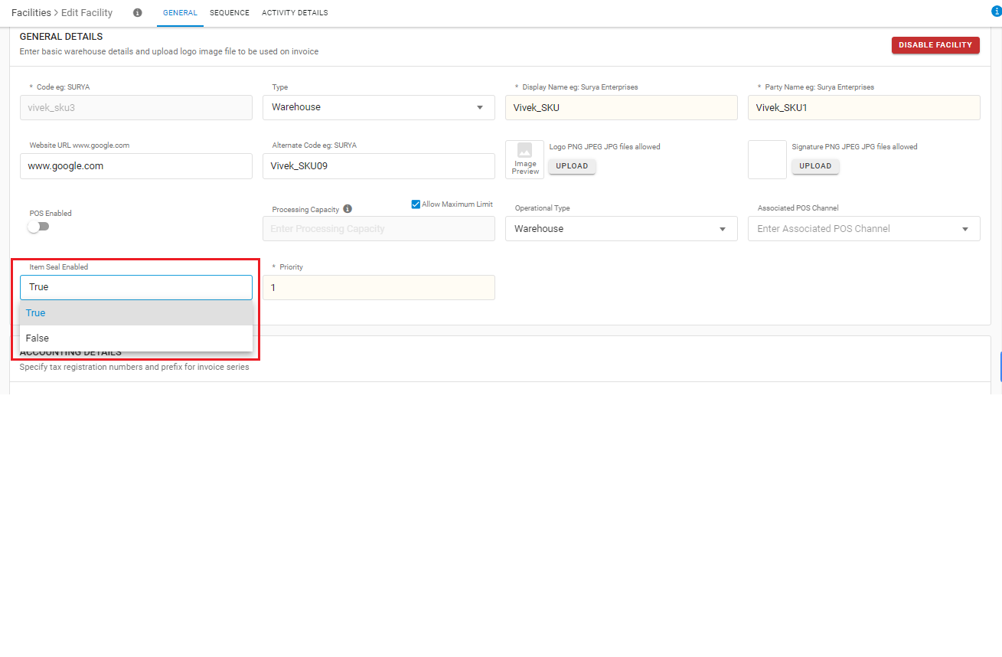Open the Associated POS Channel dropdown
The image size is (1002, 657).
[864, 229]
